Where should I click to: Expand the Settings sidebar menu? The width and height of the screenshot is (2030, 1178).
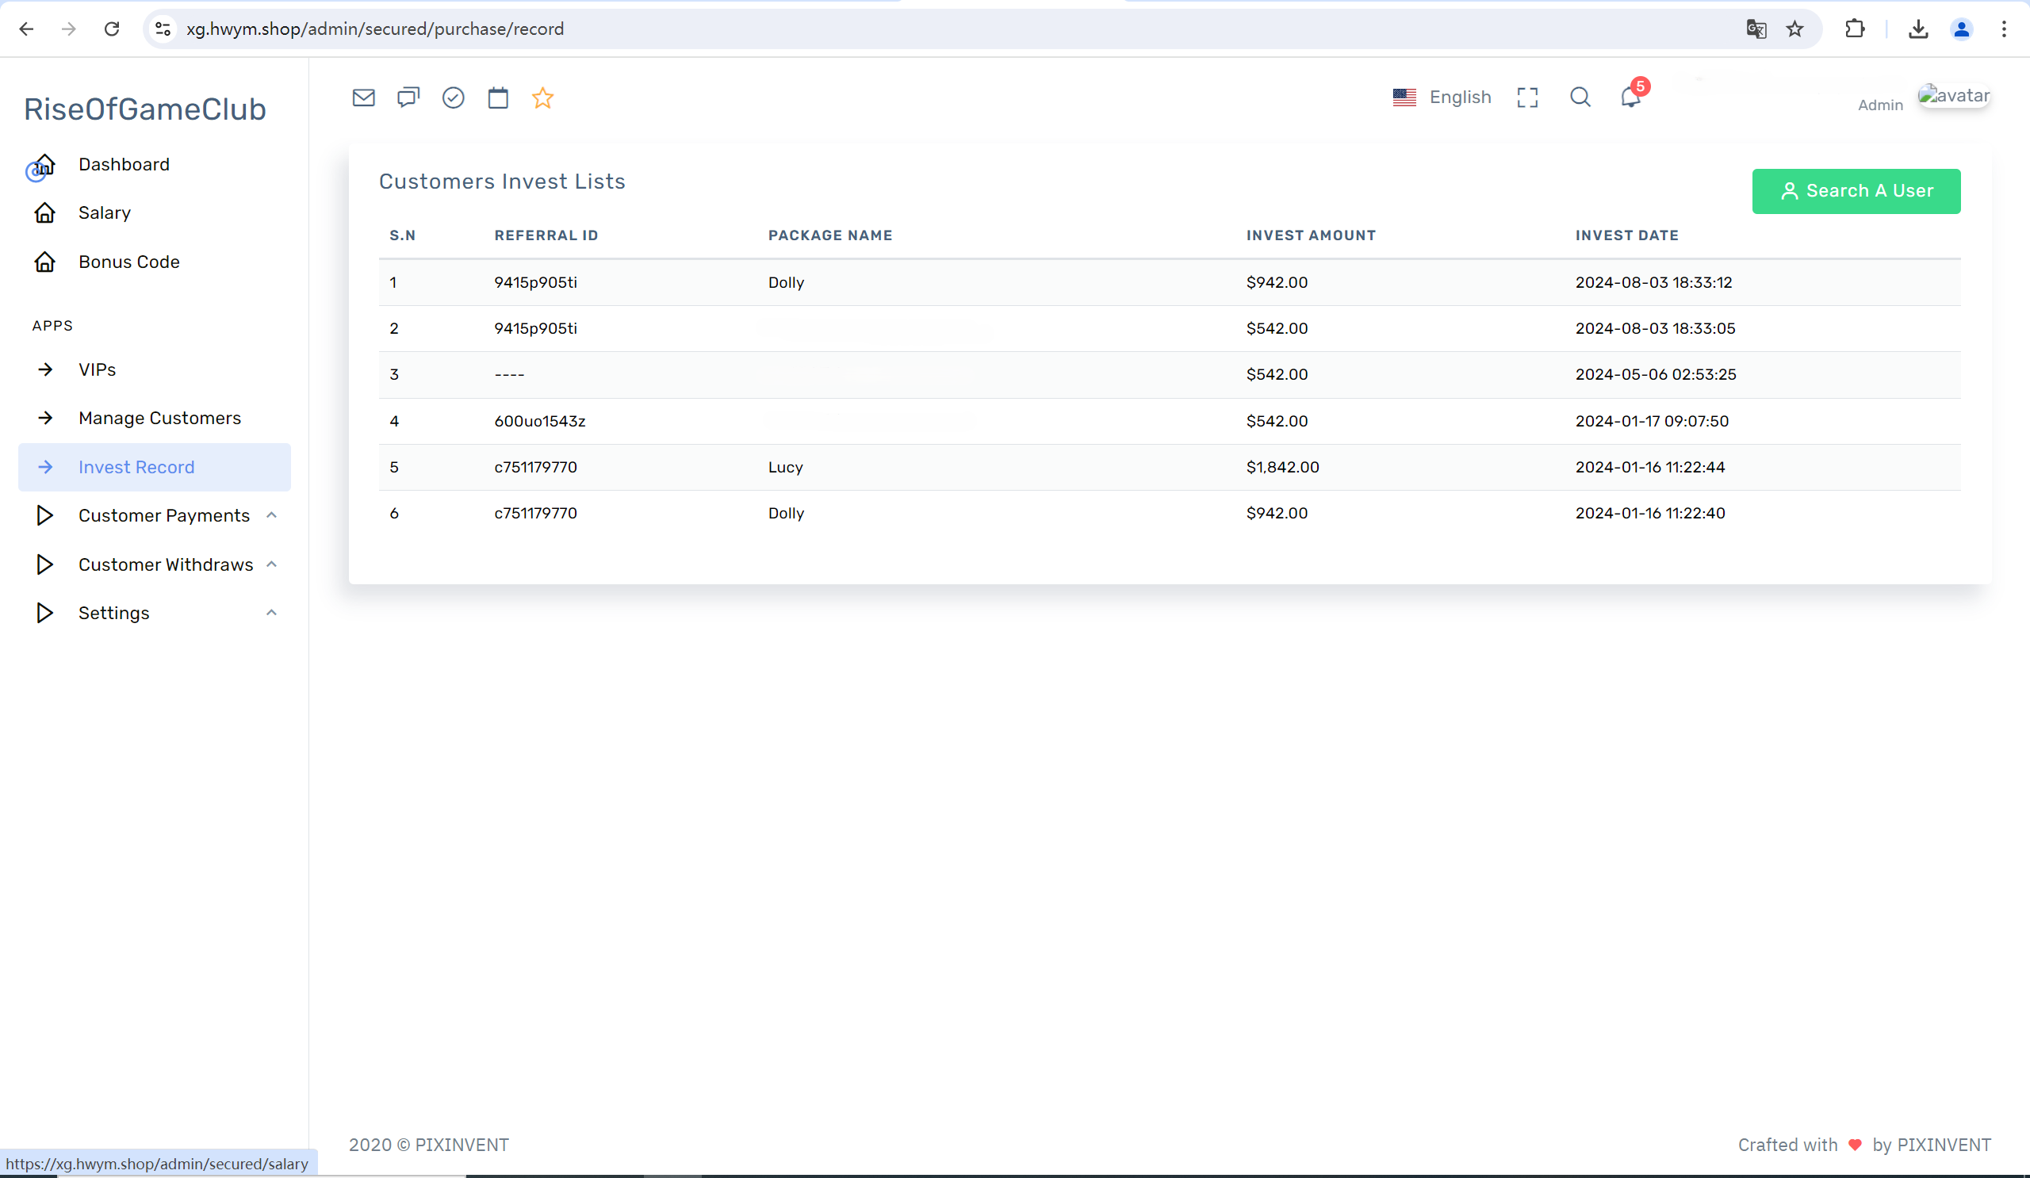(x=113, y=613)
